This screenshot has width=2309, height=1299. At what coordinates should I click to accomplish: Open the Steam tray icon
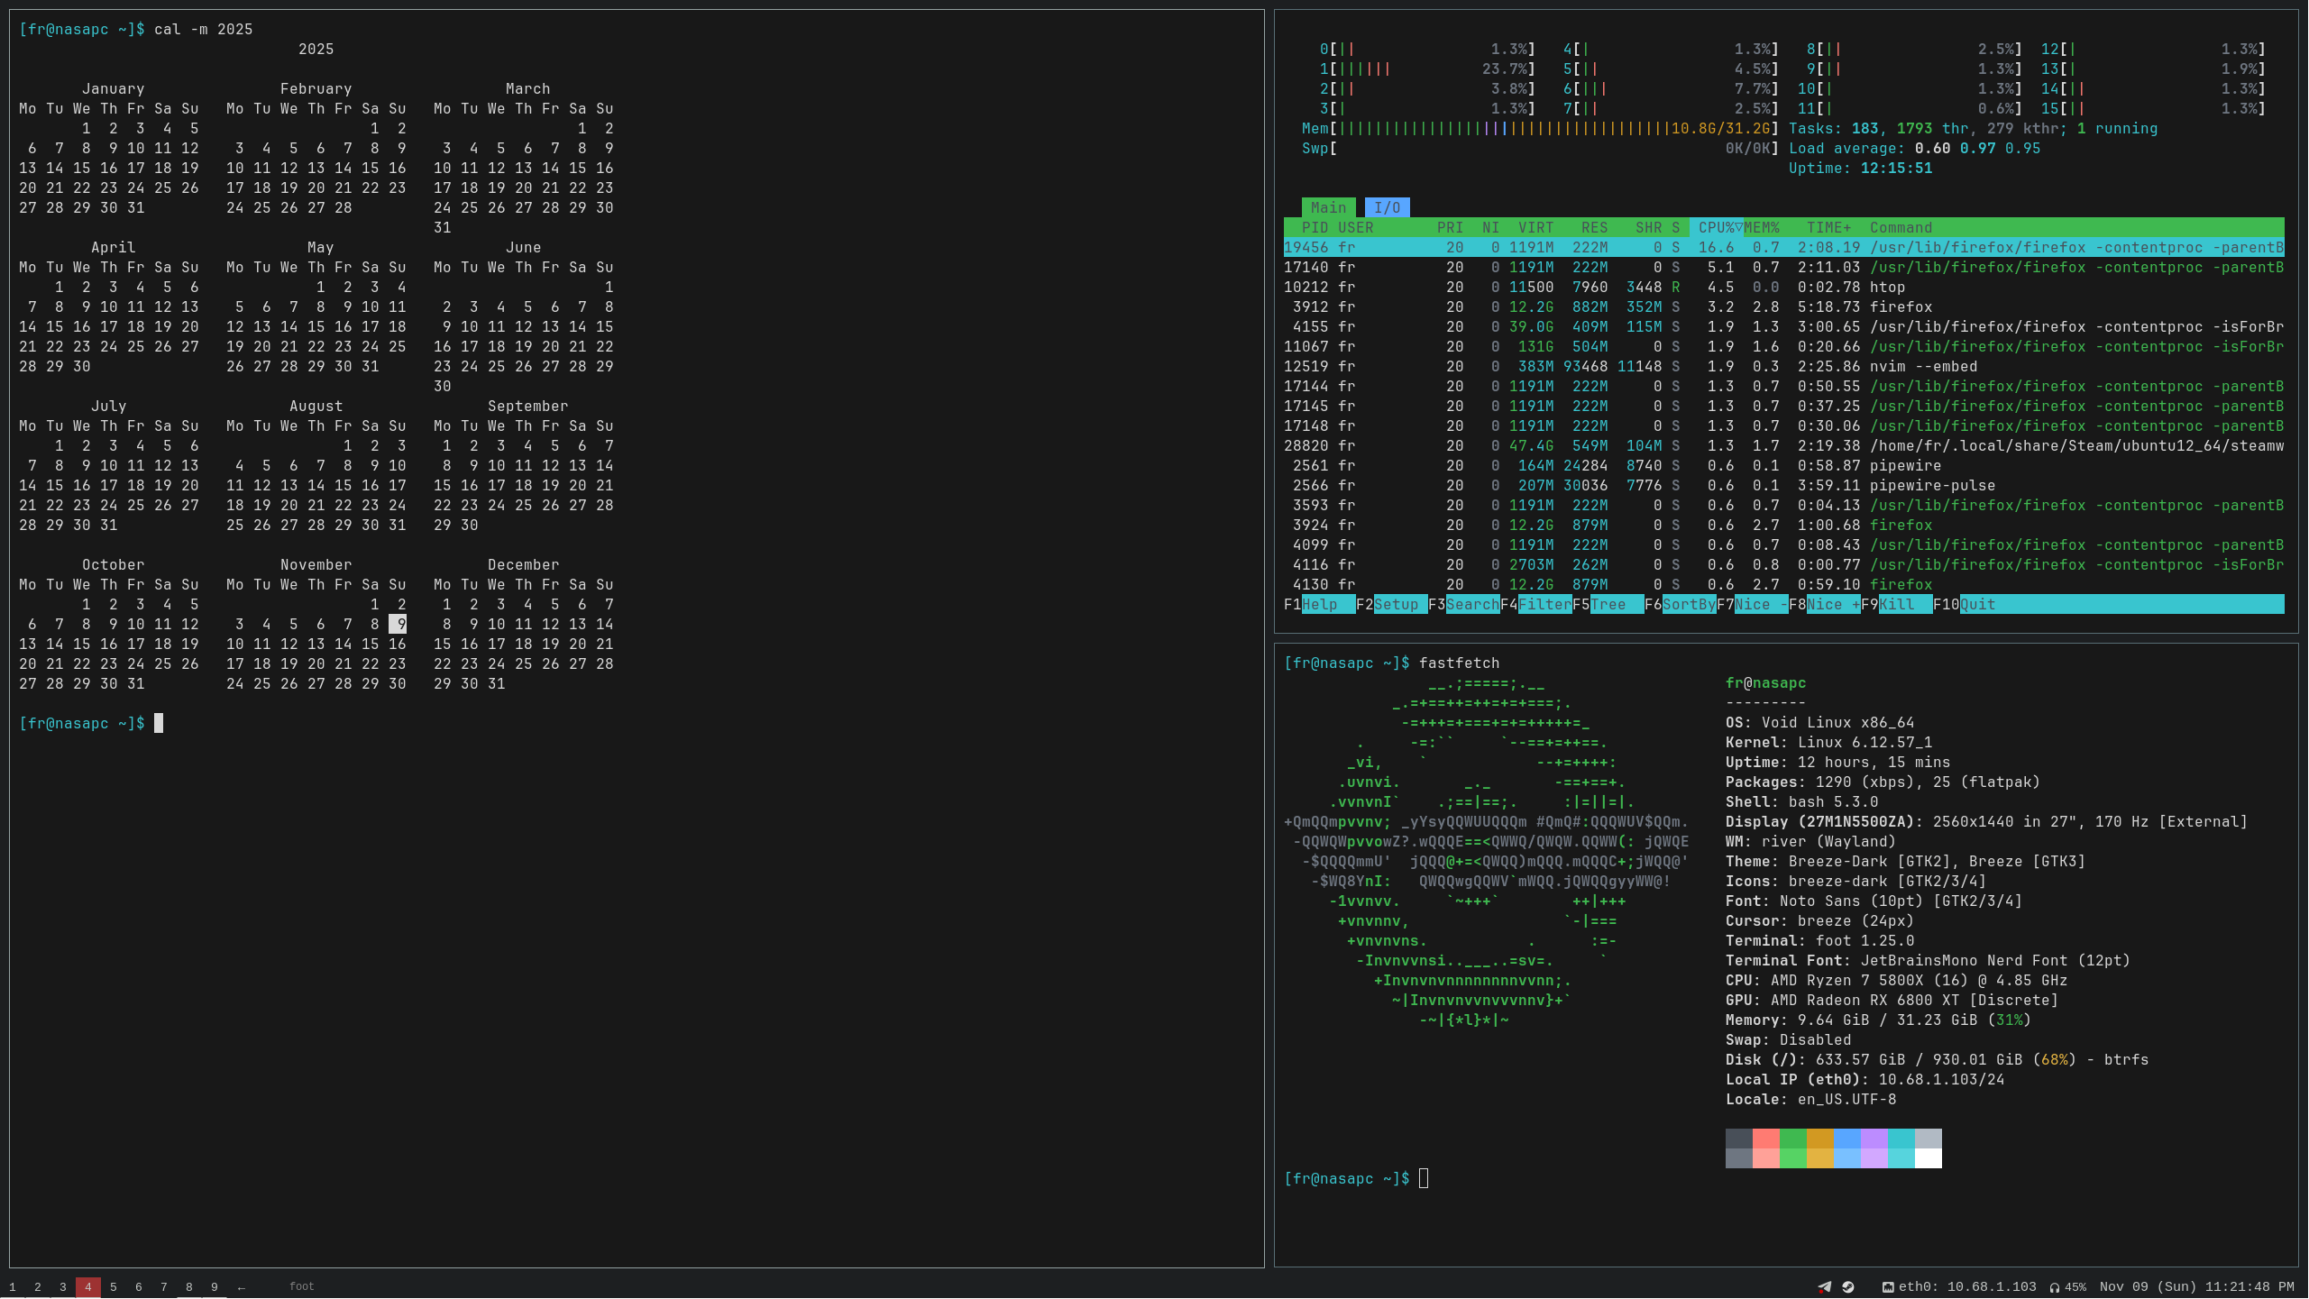1848,1287
